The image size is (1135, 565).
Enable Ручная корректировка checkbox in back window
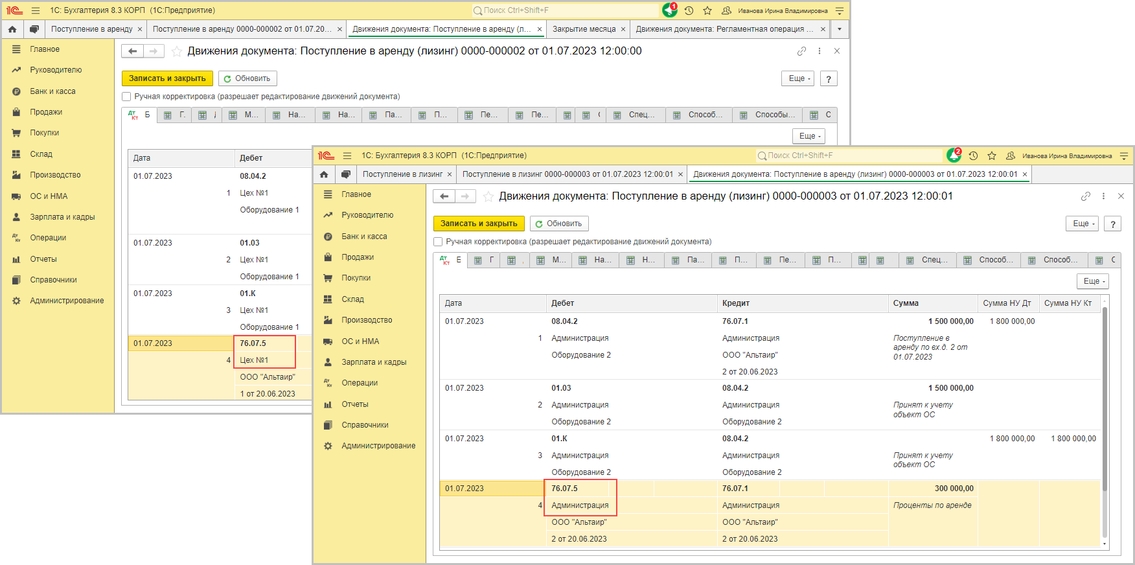pos(126,97)
